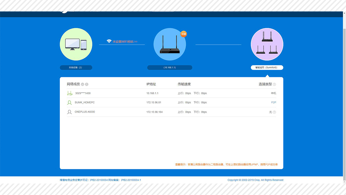Open the smart network multi-router icon
Screen dimensions: 346x195
pyautogui.click(x=267, y=44)
